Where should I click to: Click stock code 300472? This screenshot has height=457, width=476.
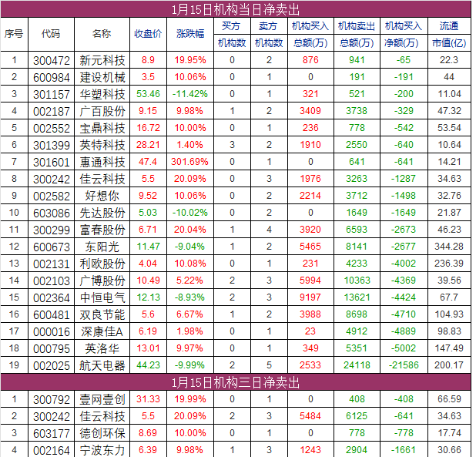coord(52,60)
